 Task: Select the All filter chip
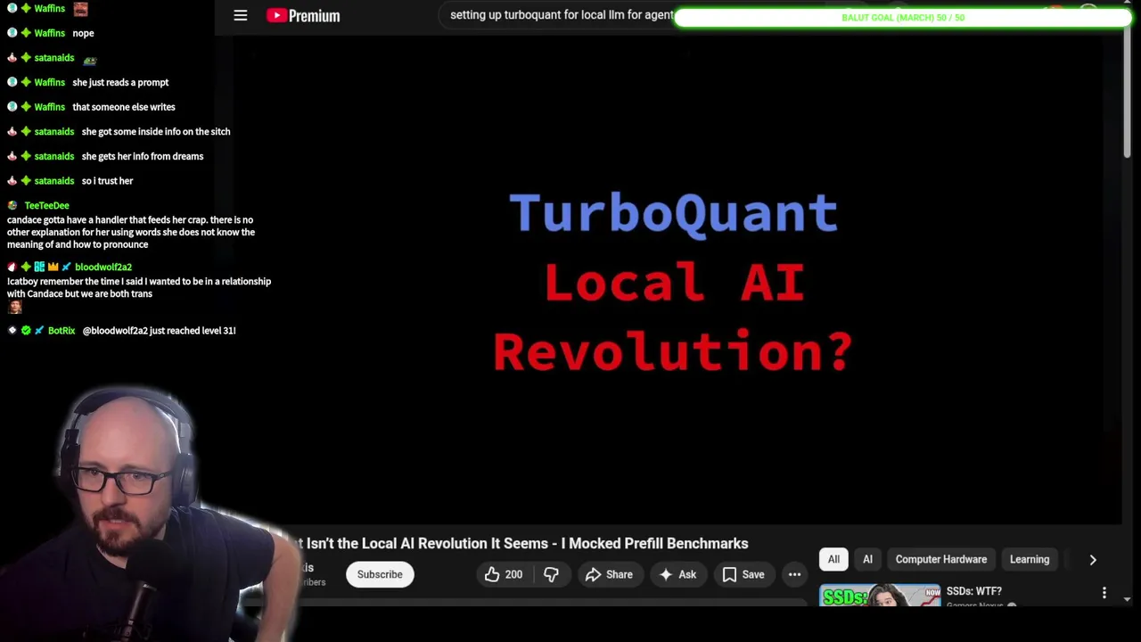833,559
